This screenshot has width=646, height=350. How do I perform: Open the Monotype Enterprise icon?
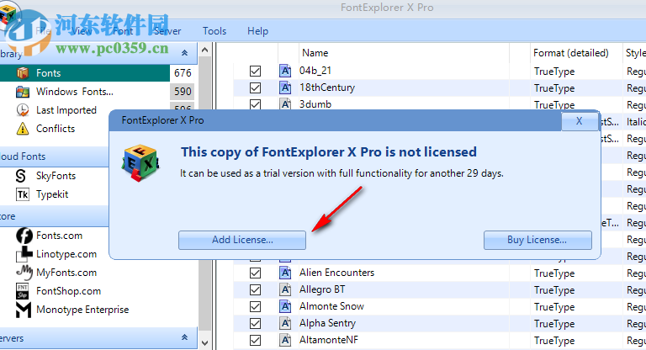tap(24, 310)
